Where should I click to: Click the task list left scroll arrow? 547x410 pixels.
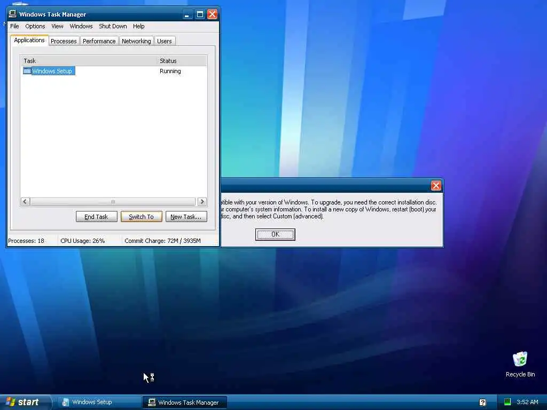click(26, 201)
